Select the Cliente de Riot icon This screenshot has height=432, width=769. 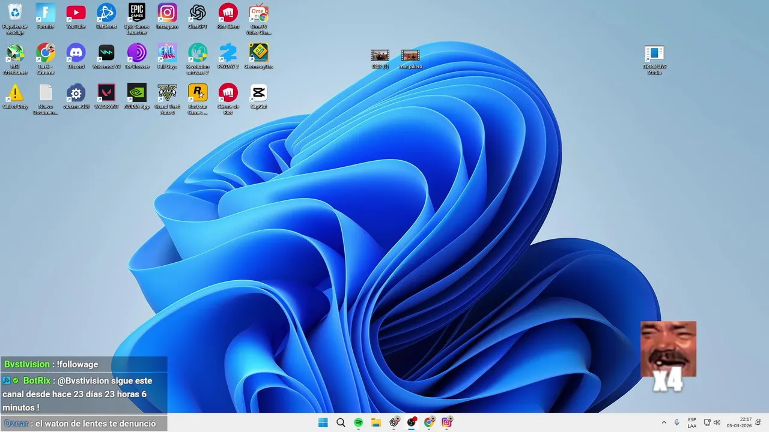point(228,98)
